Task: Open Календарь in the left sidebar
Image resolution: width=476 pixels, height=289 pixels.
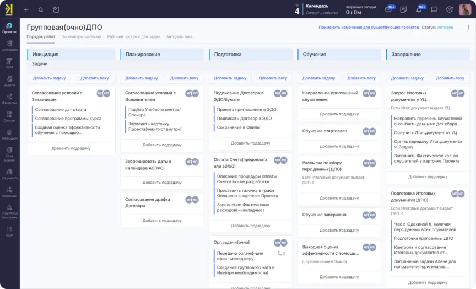Action: click(x=9, y=46)
